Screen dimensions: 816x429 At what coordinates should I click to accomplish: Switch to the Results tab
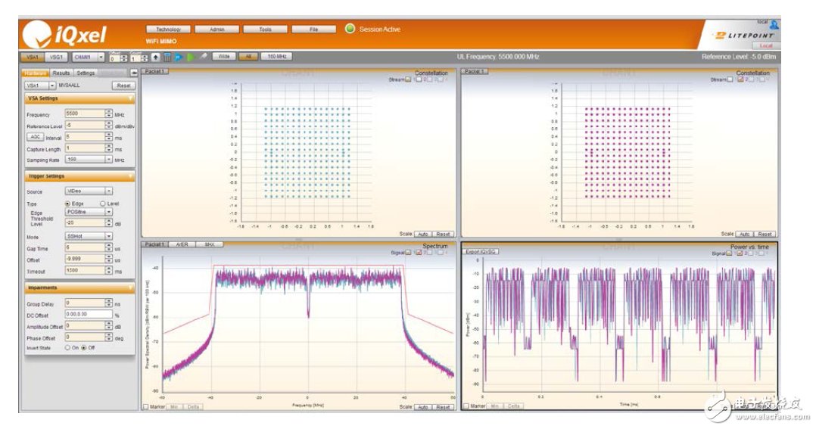[61, 73]
